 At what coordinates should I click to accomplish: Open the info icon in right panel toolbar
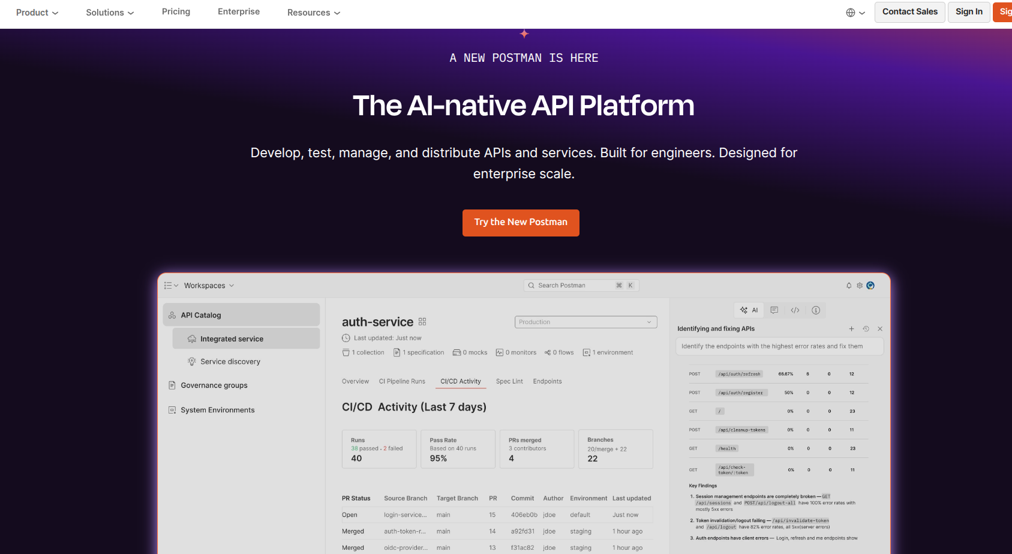point(816,310)
